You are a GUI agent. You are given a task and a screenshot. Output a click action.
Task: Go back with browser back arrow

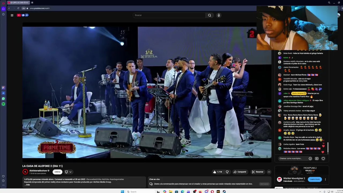[9, 8]
